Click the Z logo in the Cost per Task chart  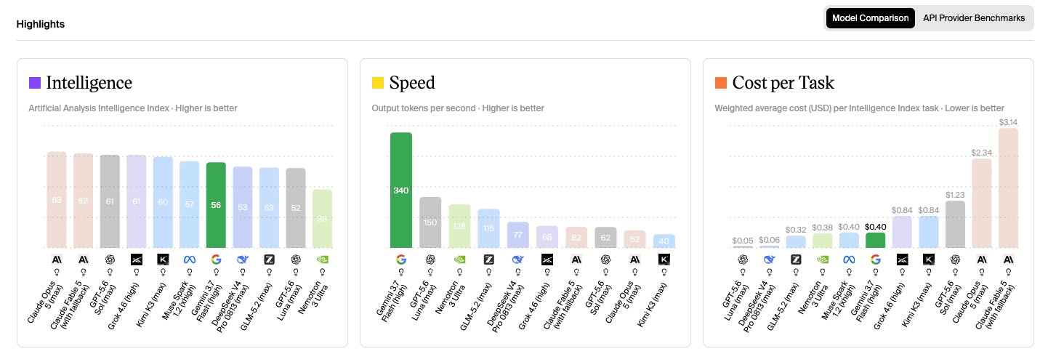click(x=796, y=259)
